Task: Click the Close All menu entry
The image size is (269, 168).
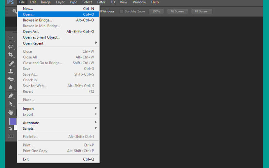Action: [58, 57]
